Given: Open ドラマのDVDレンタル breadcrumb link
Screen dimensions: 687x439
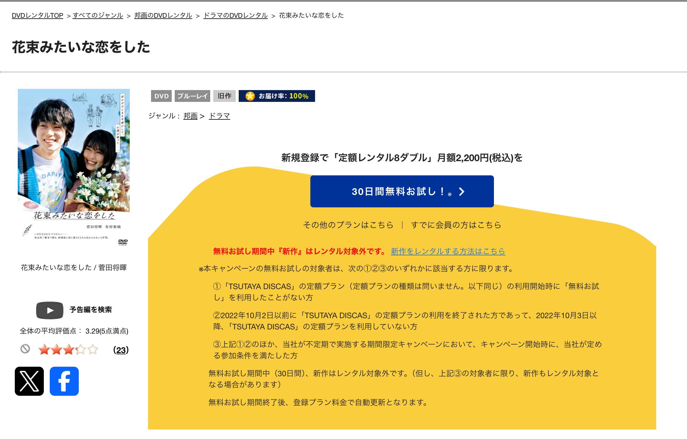Looking at the screenshot, I should (236, 15).
